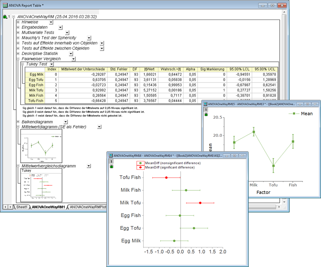The width and height of the screenshot is (321, 267).
Task: Select layer 1 button in ANOVAOneWayRM15 window
Action: click(206, 110)
